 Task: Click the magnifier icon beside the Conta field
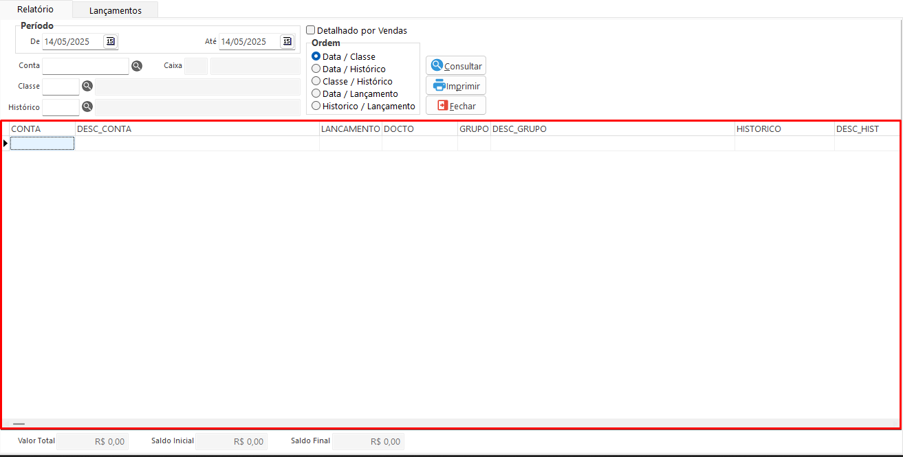[137, 66]
